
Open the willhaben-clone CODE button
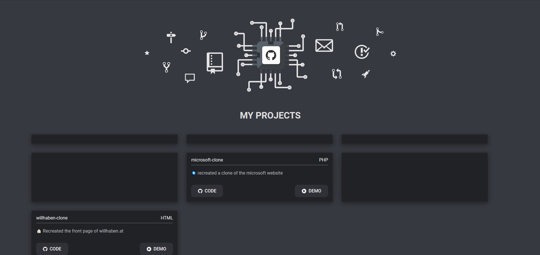(52, 249)
